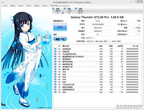144x110 pixels.
Task: Switch to the D: G: disk tab at 39 °C
Action: pos(80,11)
